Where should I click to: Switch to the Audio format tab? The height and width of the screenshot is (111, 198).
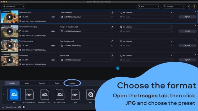pos(57,83)
